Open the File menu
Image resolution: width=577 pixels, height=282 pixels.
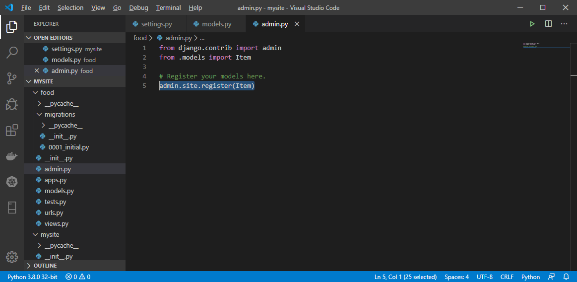click(x=26, y=8)
